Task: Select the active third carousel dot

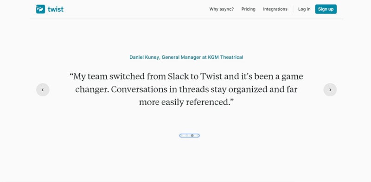Action: click(192, 135)
